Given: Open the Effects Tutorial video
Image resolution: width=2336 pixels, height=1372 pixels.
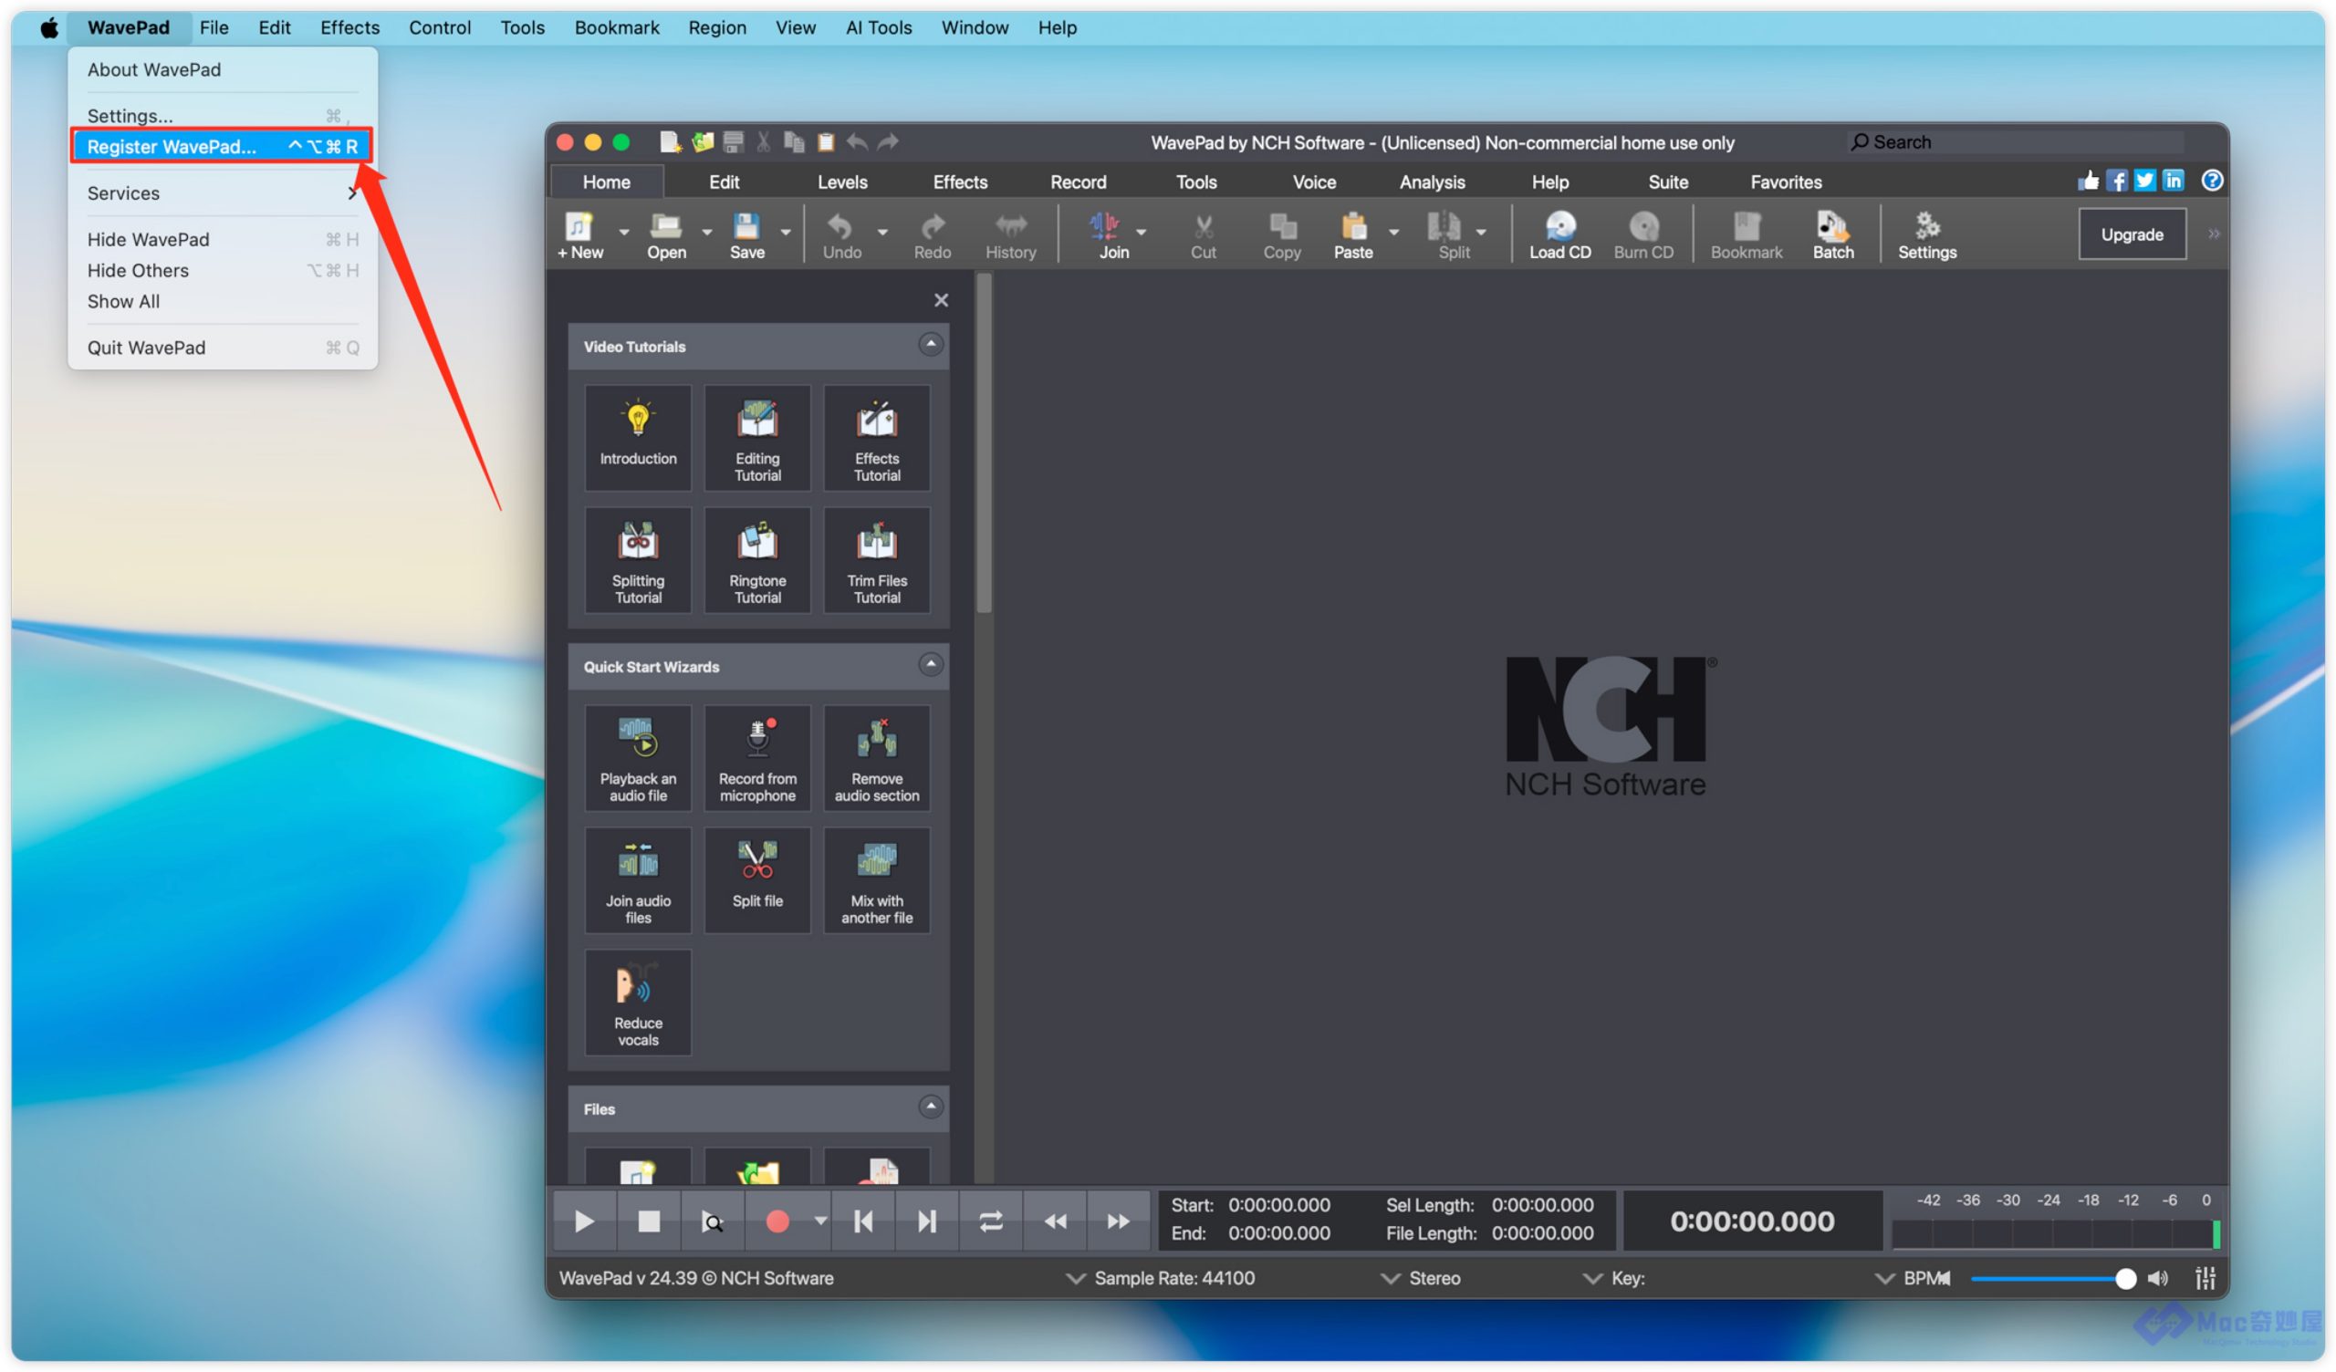Looking at the screenshot, I should [x=877, y=438].
